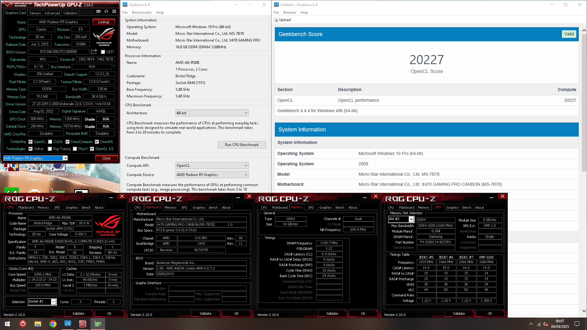This screenshot has height=330, width=587.
Task: Open the Geekbench taskbar icon
Action: pyautogui.click(x=68, y=324)
